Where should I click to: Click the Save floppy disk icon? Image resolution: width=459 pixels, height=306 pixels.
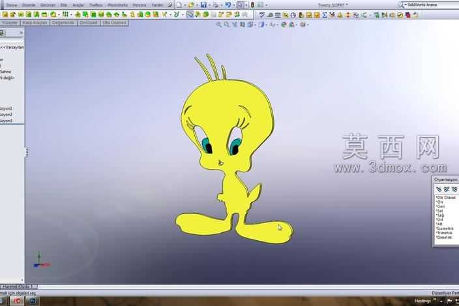pyautogui.click(x=203, y=5)
